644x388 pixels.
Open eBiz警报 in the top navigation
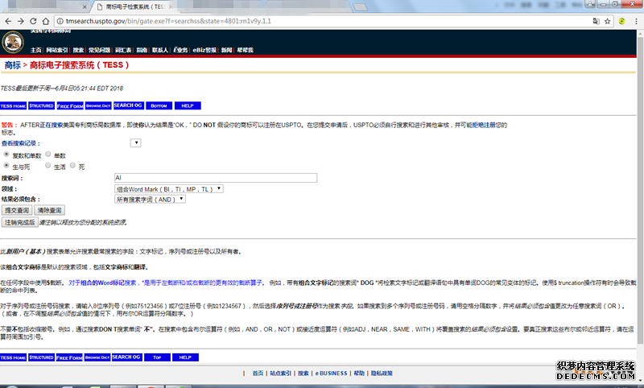click(204, 50)
